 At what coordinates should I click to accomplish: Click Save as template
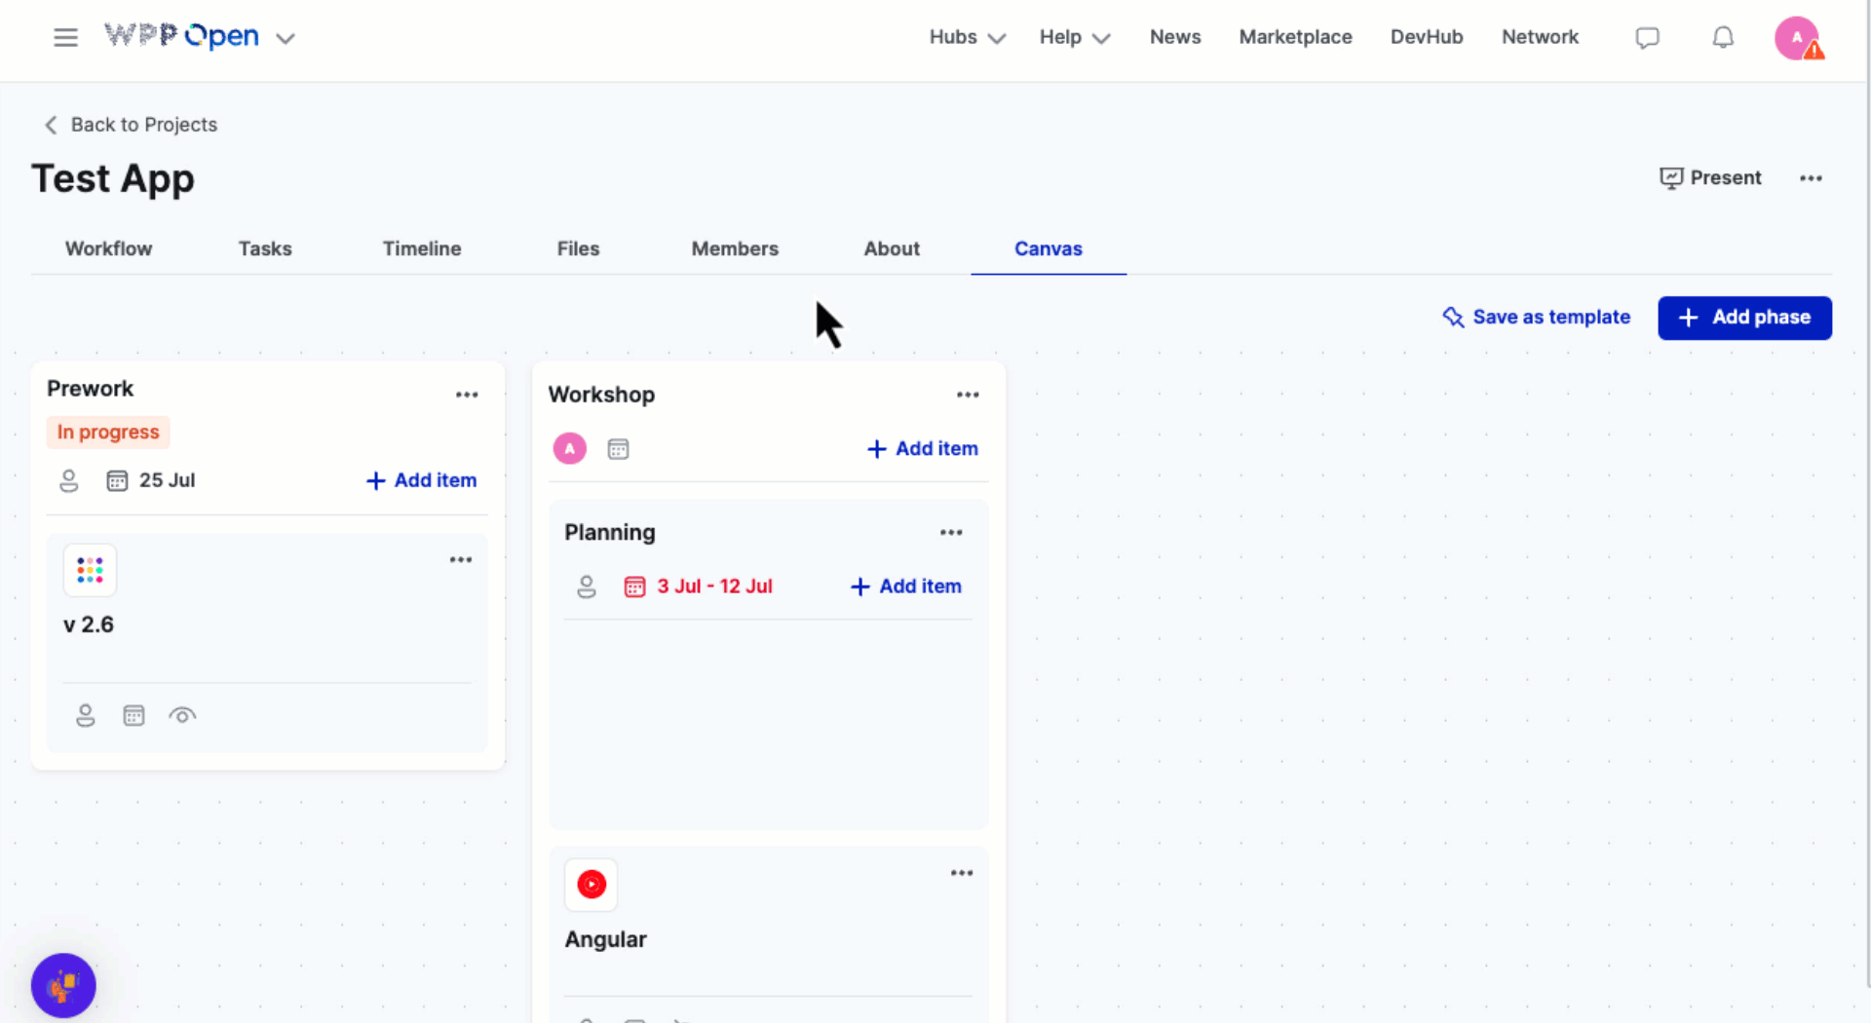coord(1537,318)
